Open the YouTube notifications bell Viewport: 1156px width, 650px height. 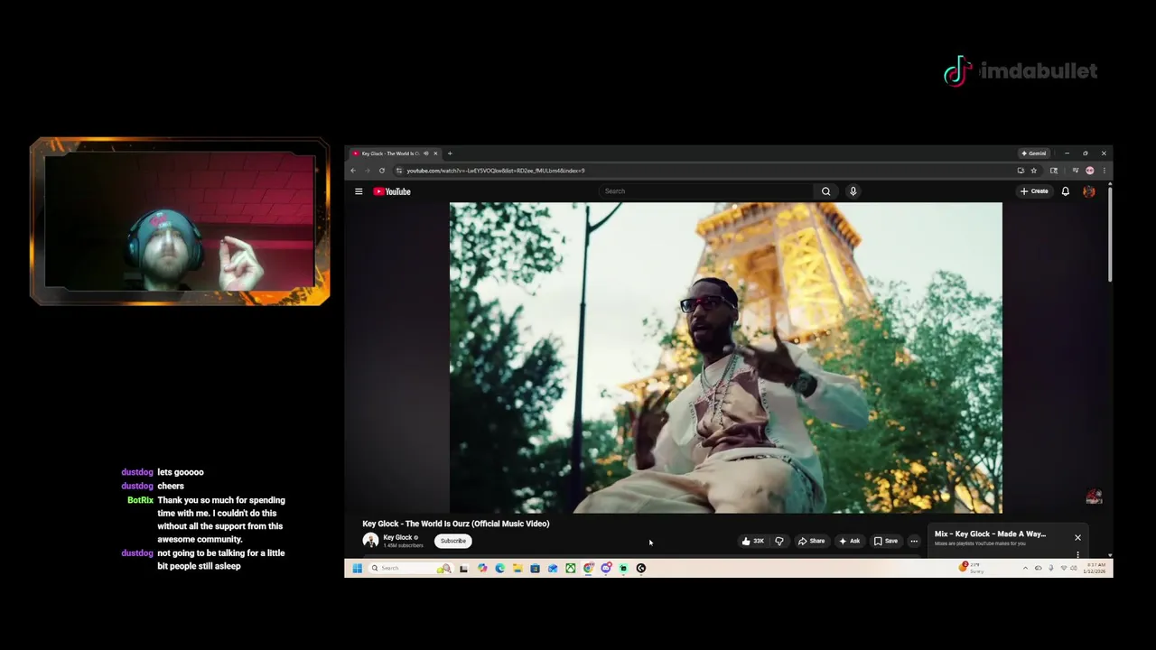[x=1066, y=191]
